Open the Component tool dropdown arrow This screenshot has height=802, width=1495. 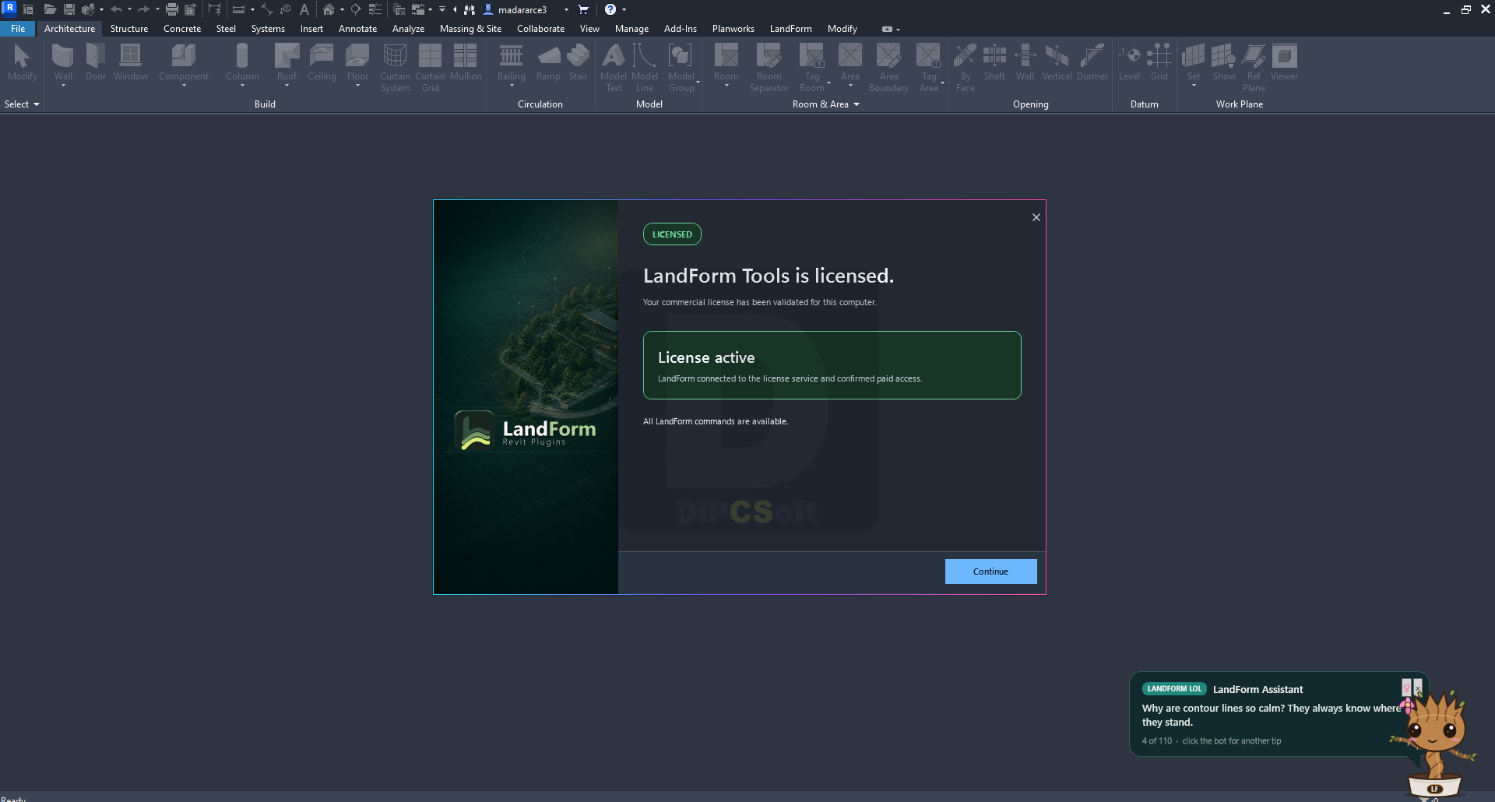(184, 86)
